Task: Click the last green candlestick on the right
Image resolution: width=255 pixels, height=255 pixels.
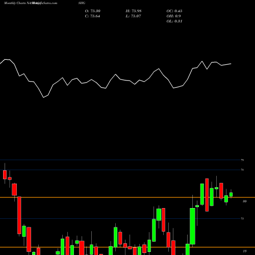Action: pyautogui.click(x=231, y=194)
